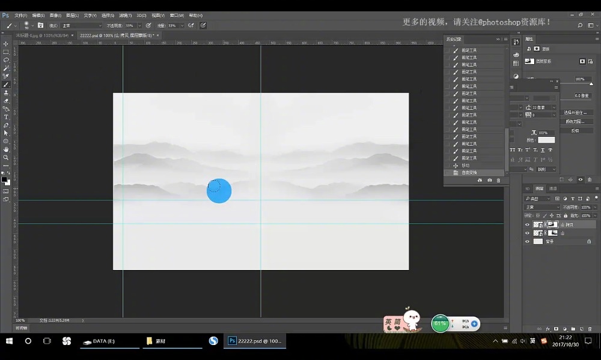Create new layer icon in Layers panel
601x360 pixels.
click(x=581, y=329)
